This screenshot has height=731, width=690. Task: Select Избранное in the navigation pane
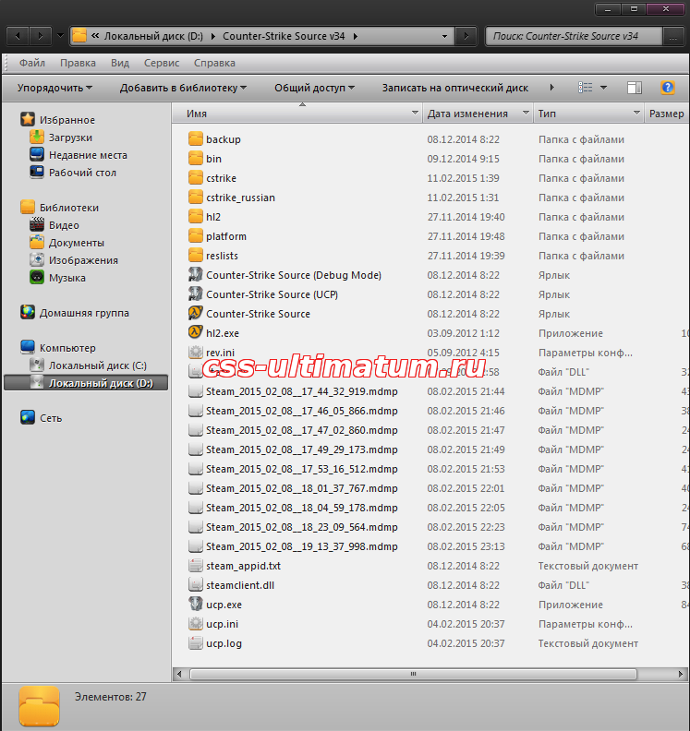pos(67,120)
